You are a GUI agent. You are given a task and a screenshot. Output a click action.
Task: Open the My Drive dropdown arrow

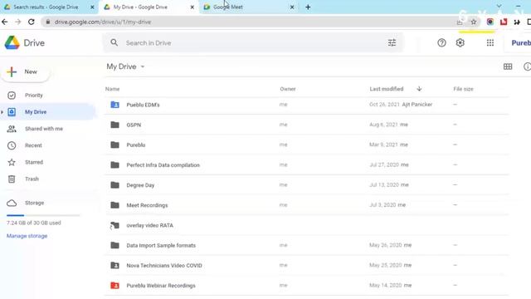pos(143,66)
